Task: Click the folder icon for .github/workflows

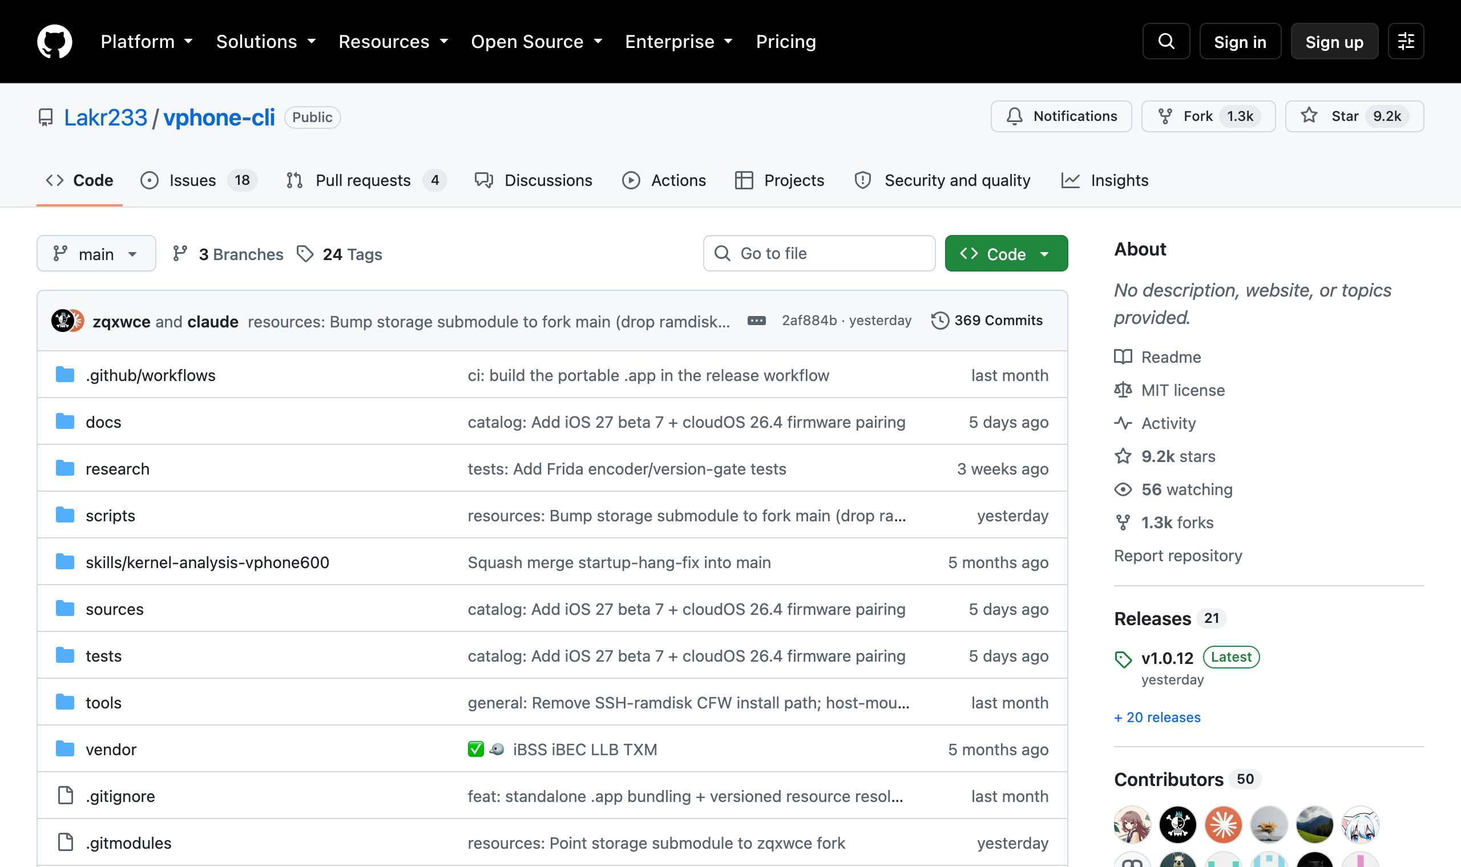Action: pos(65,375)
